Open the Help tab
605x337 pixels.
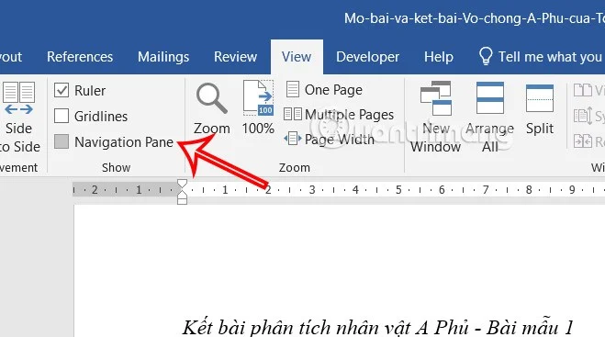coord(439,57)
